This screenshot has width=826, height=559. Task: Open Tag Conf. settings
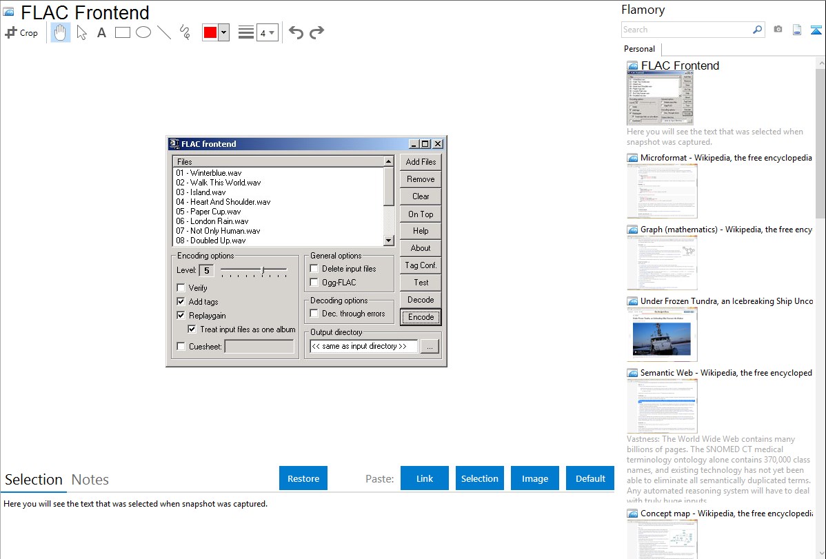[x=421, y=265]
